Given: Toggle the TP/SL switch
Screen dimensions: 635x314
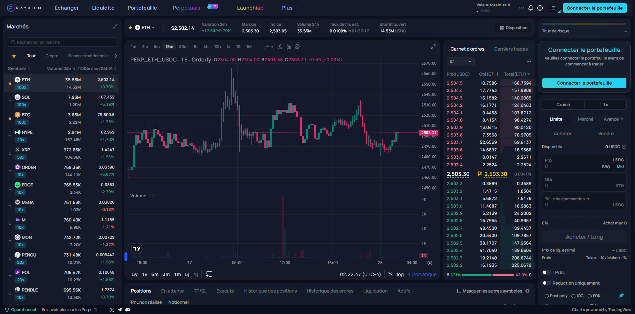Looking at the screenshot, I should coord(547,272).
